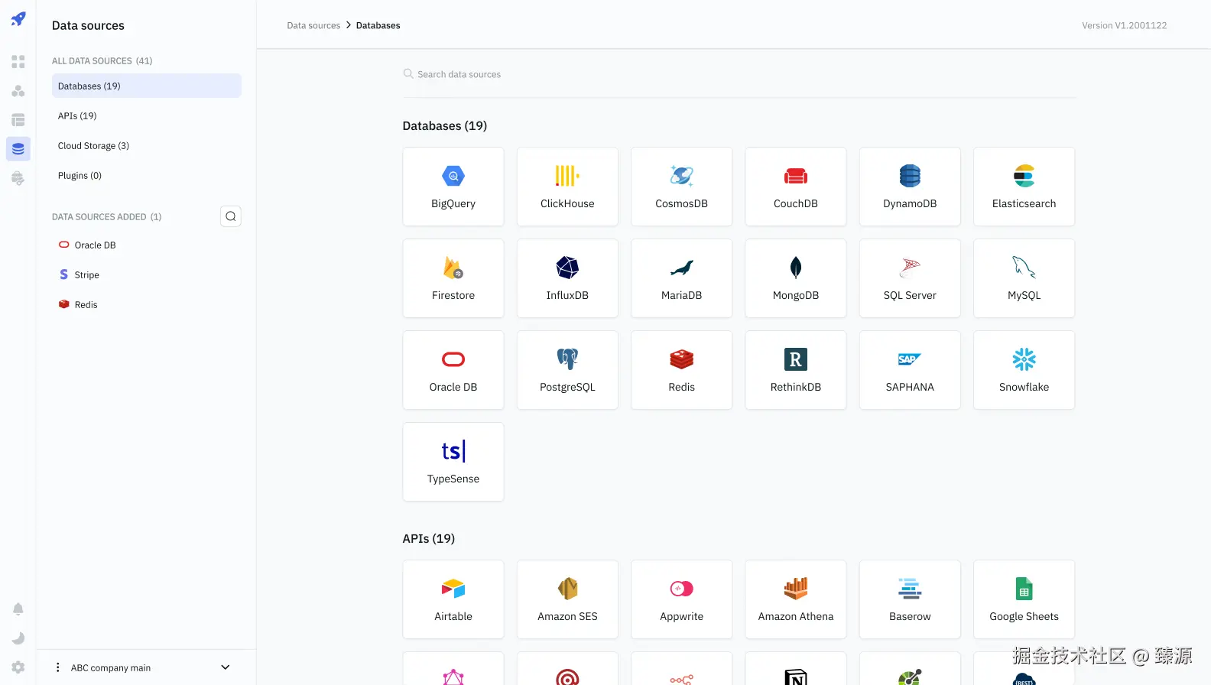This screenshot has width=1211, height=685.
Task: Choose the Oracle DB card in grid
Action: coord(453,370)
